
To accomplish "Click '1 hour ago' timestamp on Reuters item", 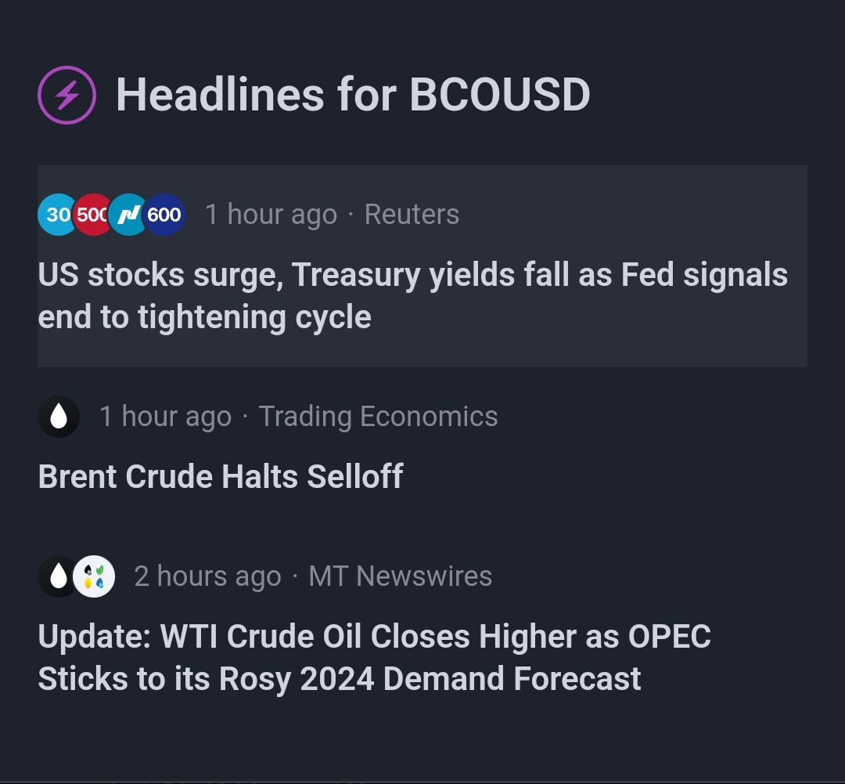I will 271,215.
